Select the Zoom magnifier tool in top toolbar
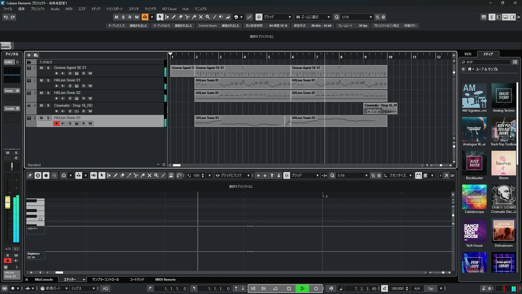Image resolution: width=522 pixels, height=294 pixels. tap(208, 17)
